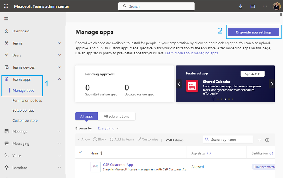Click the download icon in top bar
The height and width of the screenshot is (178, 283).
[241, 6]
